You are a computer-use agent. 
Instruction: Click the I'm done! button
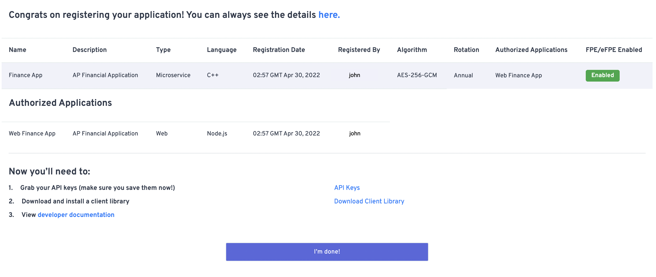(x=327, y=252)
